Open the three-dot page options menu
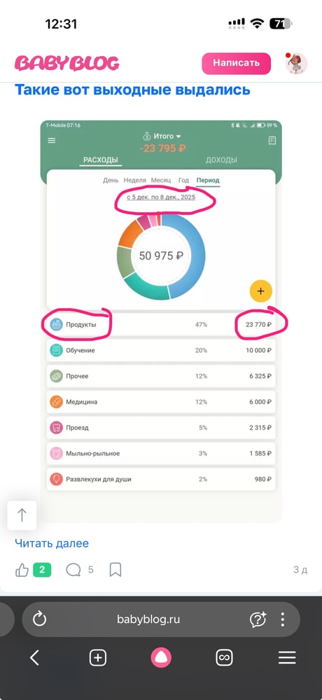 (x=283, y=619)
